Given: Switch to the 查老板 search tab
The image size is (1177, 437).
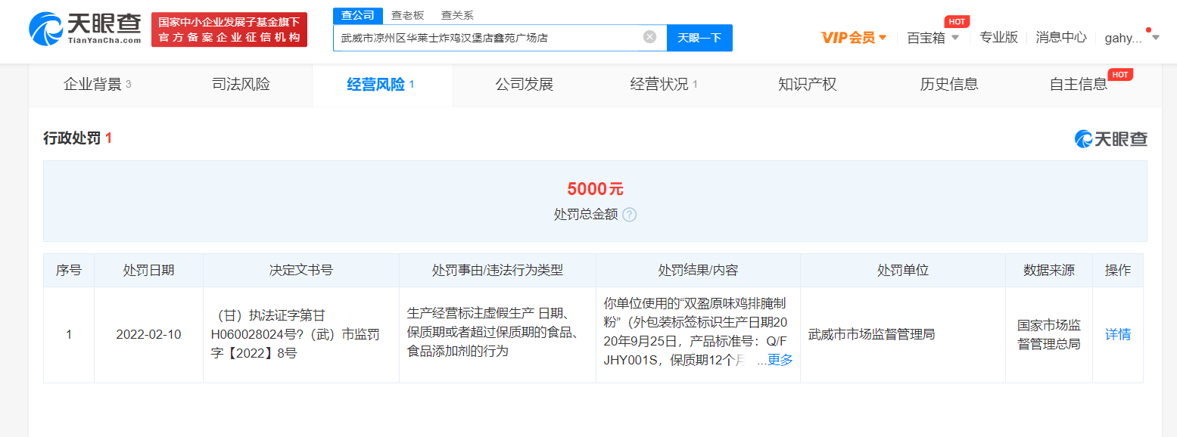Looking at the screenshot, I should coord(407,15).
